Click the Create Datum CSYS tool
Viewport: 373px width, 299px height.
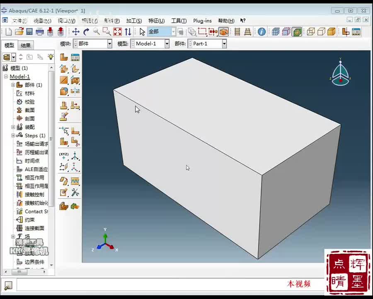point(75,167)
